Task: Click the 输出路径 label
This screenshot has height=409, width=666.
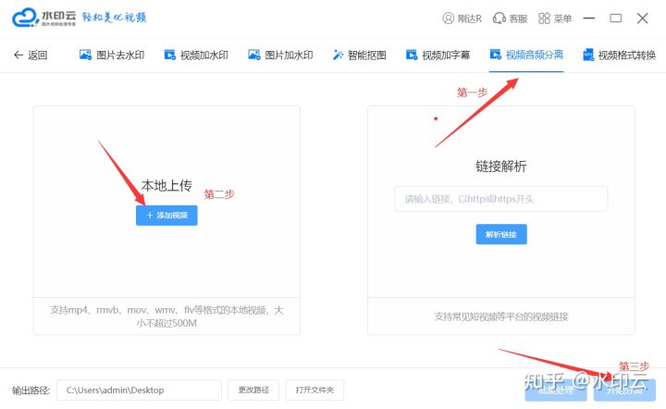Action: 31,390
